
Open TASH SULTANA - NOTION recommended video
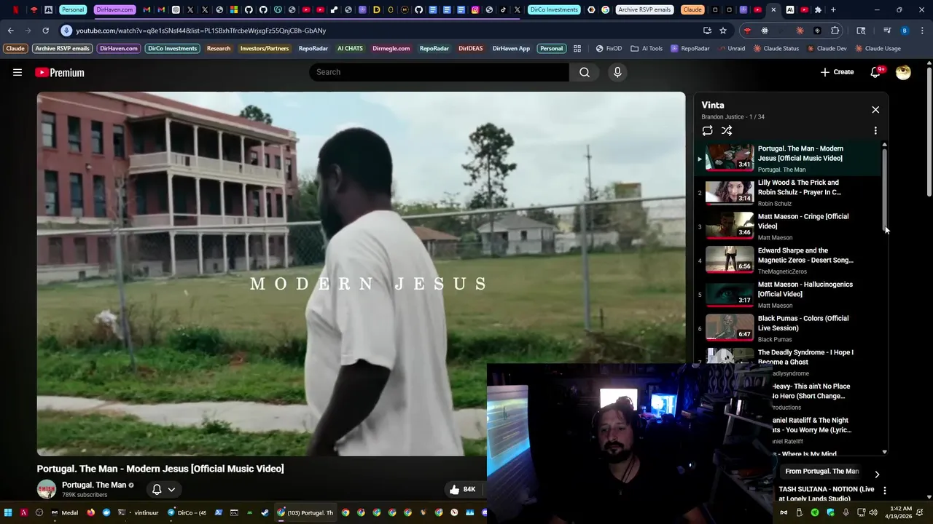click(827, 493)
